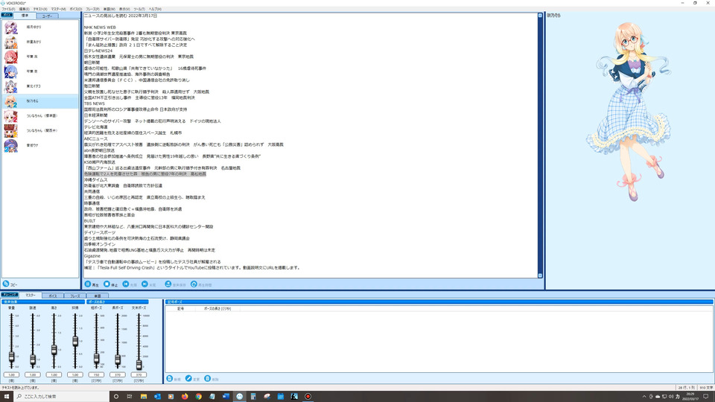Open the ボイス(O) menu

(76, 9)
